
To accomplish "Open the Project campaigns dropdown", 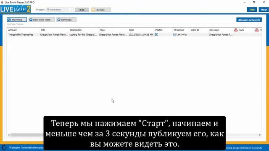I will click(60, 10).
